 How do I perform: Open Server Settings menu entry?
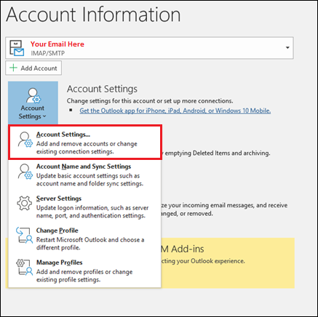click(x=84, y=206)
